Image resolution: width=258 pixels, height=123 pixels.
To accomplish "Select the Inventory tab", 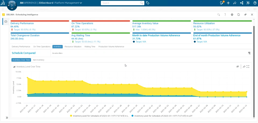I will click(58, 47).
